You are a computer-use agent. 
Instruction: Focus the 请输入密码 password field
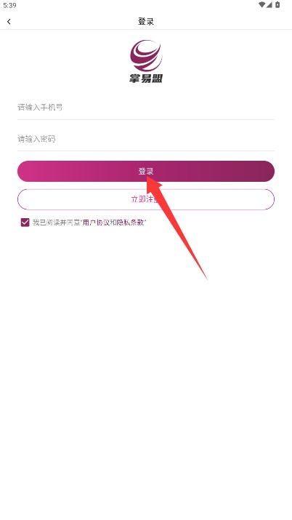[146, 139]
